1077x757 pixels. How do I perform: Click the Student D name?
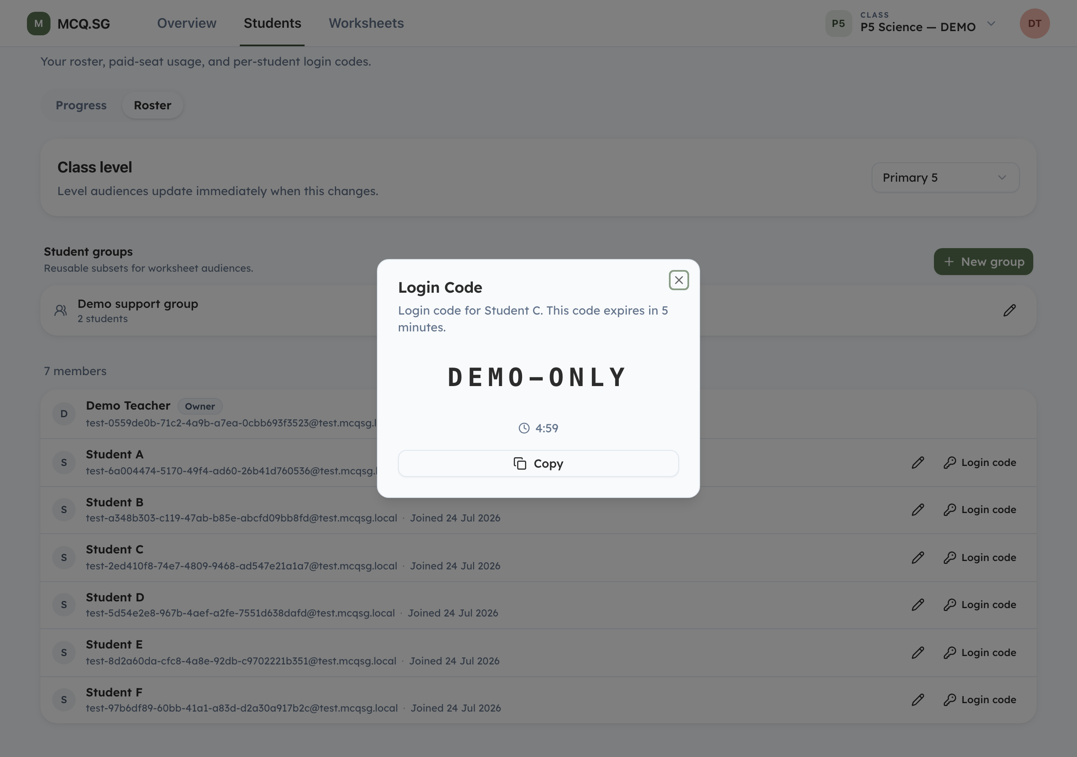(x=115, y=597)
